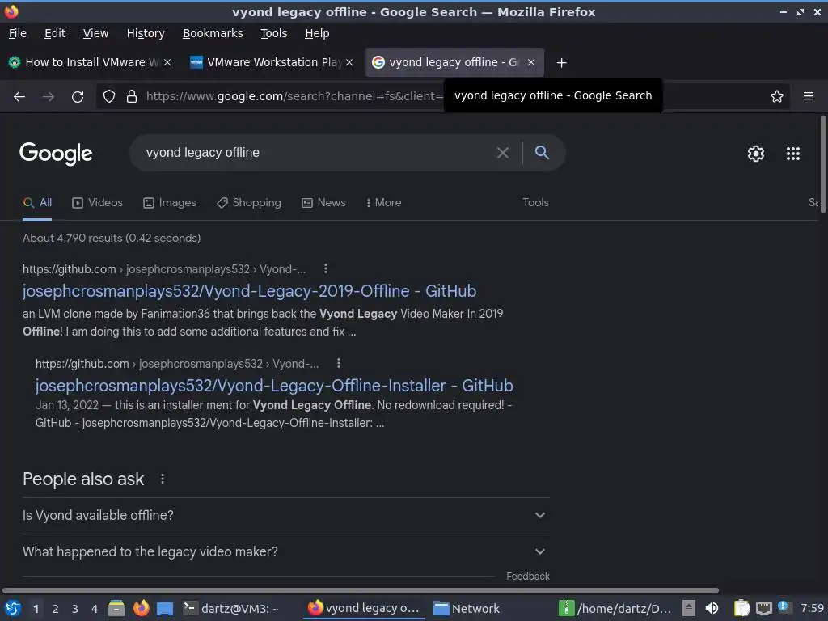The height and width of the screenshot is (621, 828).
Task: Open Vyond-Legacy-Offline-Installer GitHub result
Action: [274, 386]
